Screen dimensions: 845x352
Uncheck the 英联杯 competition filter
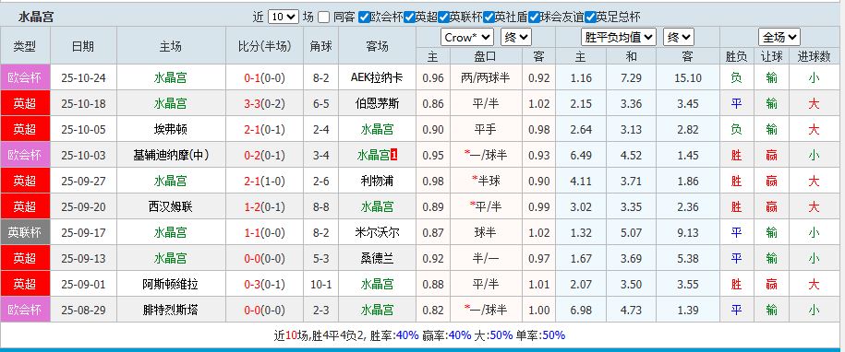click(443, 18)
